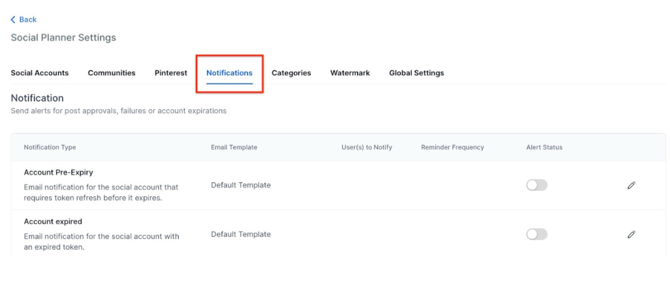
Task: Click the Email Template column header
Action: [x=234, y=147]
